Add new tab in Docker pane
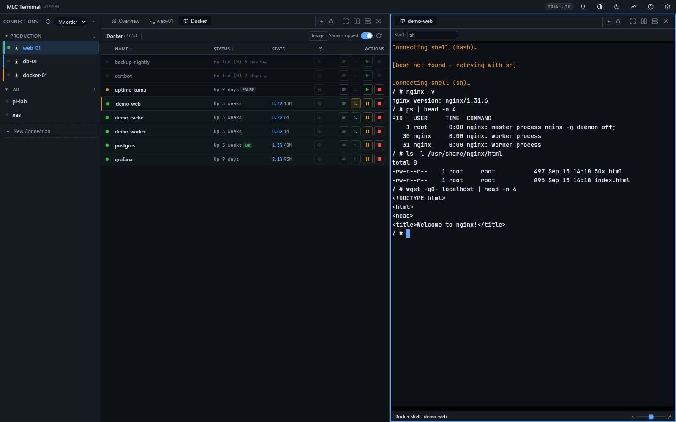Viewport: 676px width, 422px height. click(x=322, y=21)
